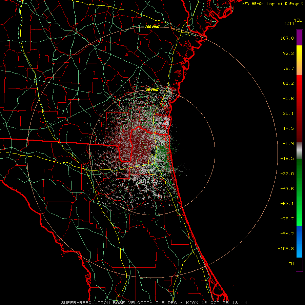Screen dimensions: 305x305
Task: Click the -78.7 legend value
Action: click(287, 219)
